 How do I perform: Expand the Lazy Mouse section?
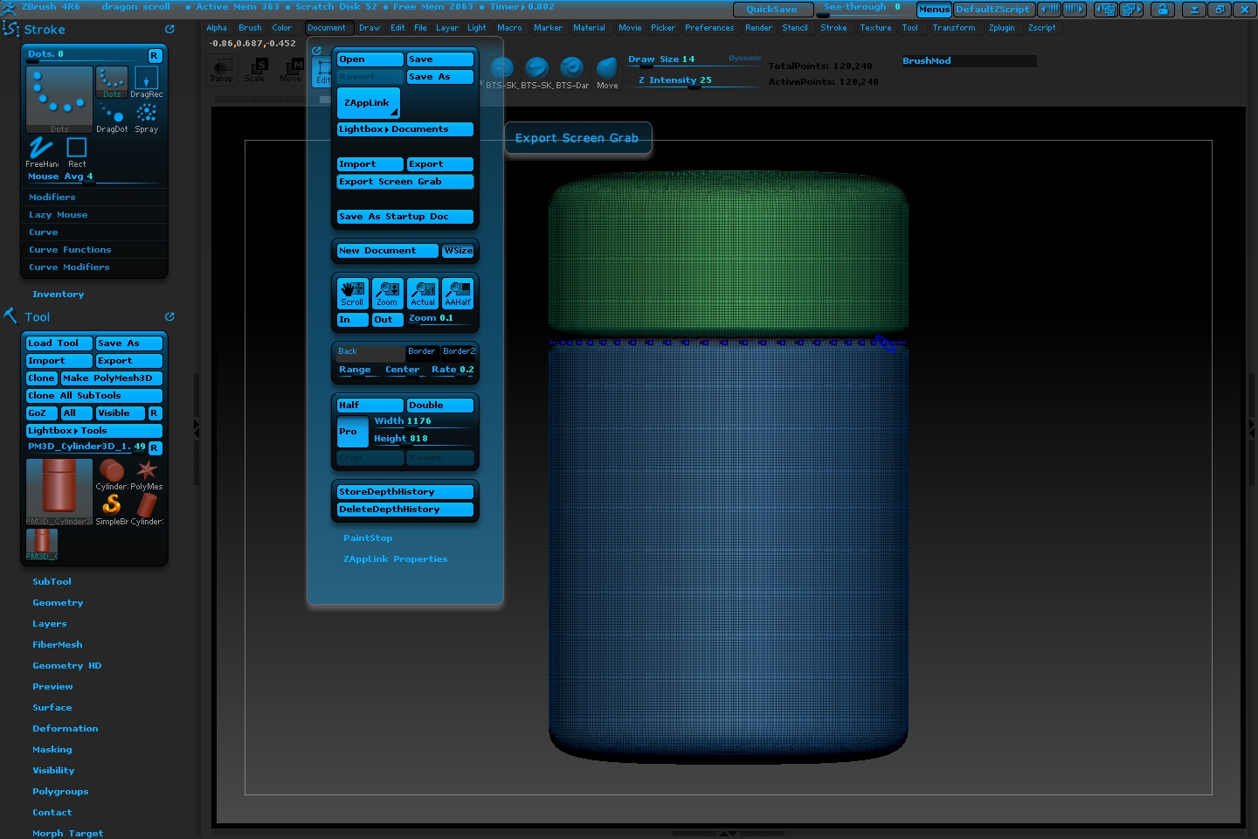click(x=58, y=214)
